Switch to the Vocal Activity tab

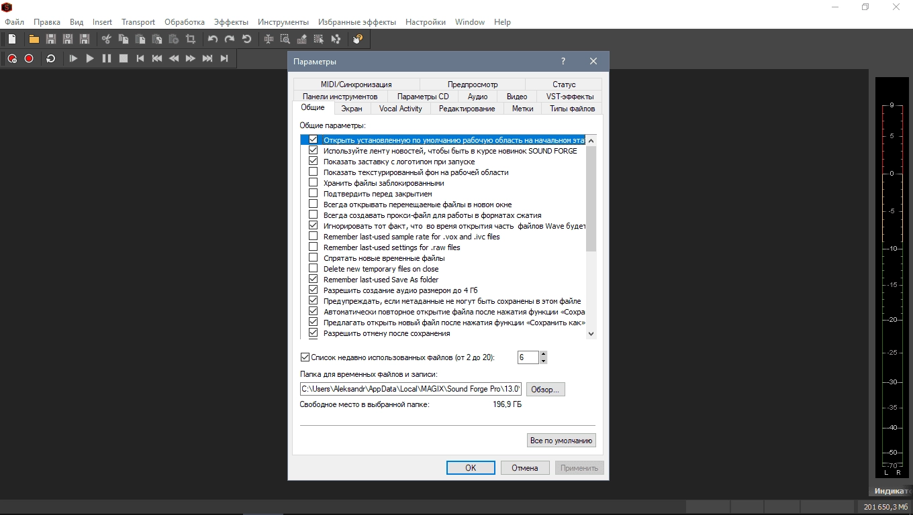401,109
